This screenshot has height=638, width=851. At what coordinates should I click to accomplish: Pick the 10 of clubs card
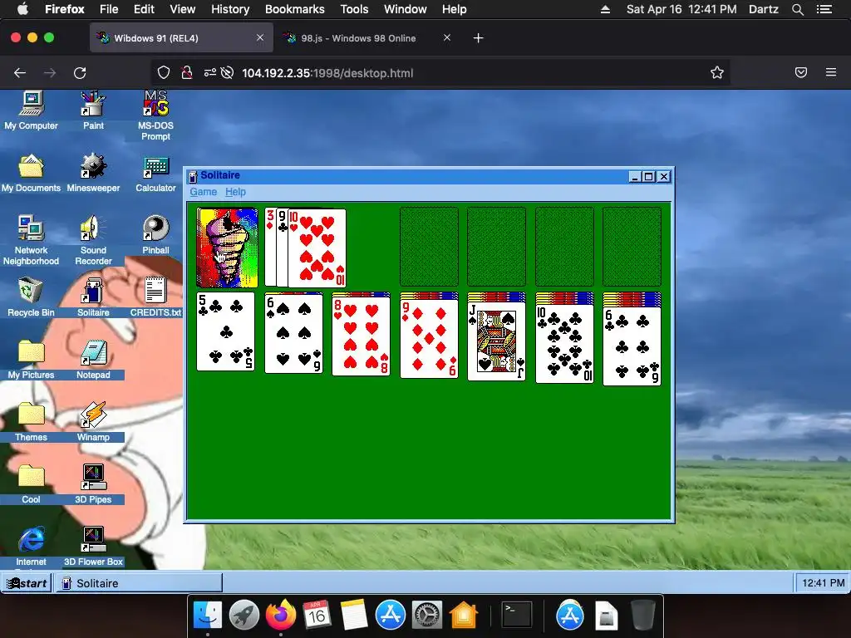[564, 344]
